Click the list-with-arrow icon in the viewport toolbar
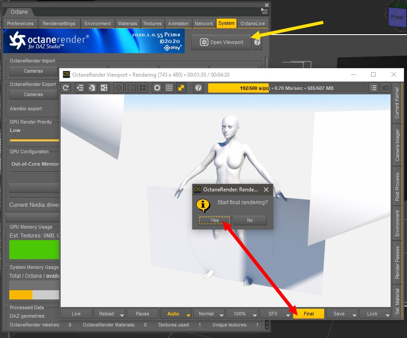This screenshot has width=407, height=338. coord(80,88)
